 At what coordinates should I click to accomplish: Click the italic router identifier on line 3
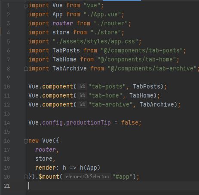[x=63, y=24]
